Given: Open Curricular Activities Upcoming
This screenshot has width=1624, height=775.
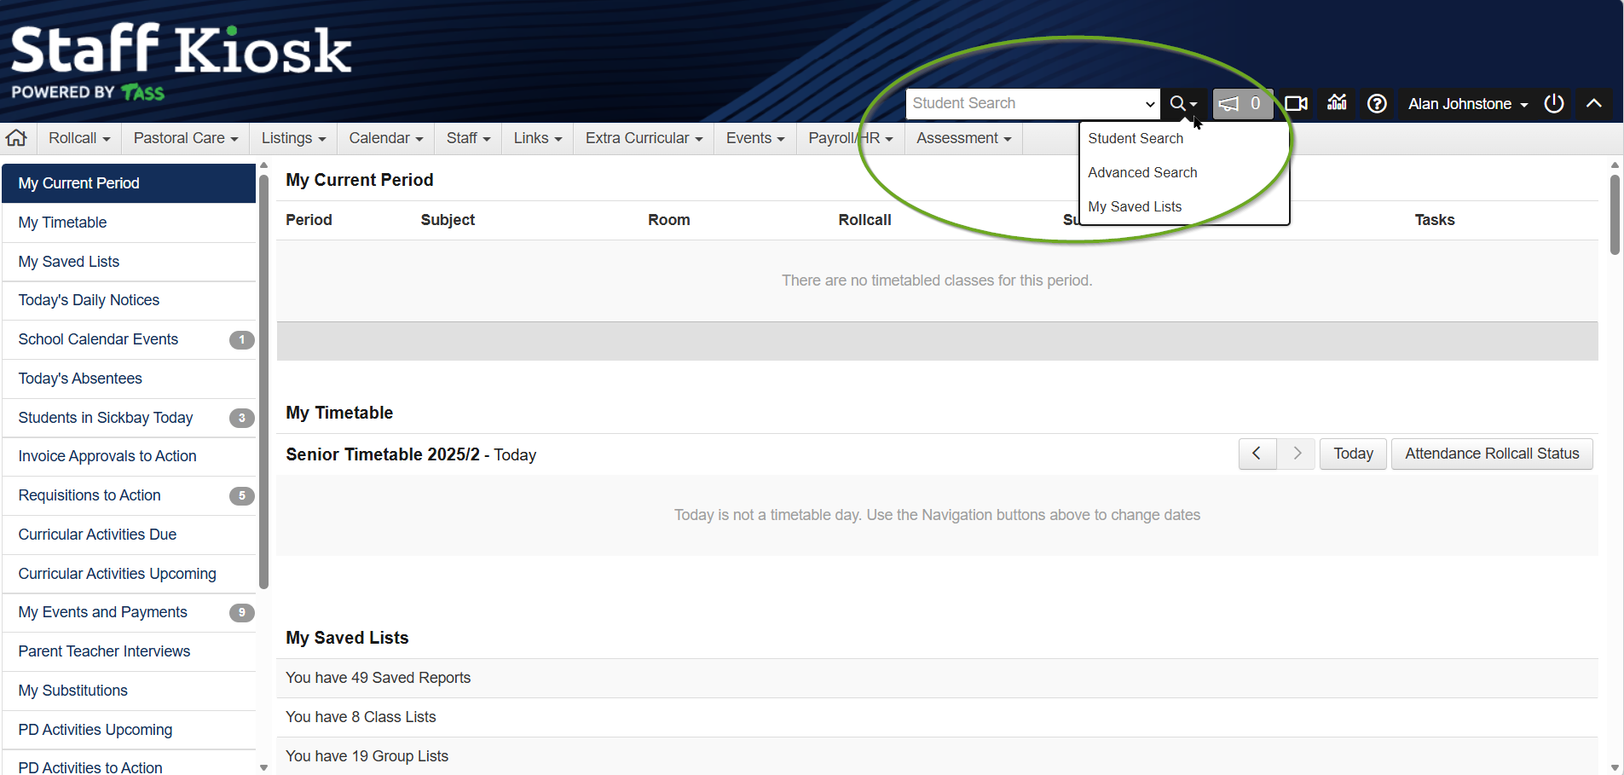Looking at the screenshot, I should click(129, 574).
